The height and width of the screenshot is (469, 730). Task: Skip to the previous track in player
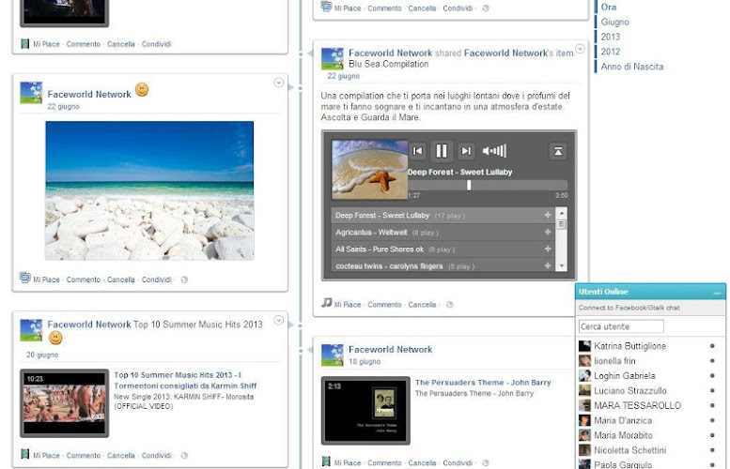click(418, 151)
